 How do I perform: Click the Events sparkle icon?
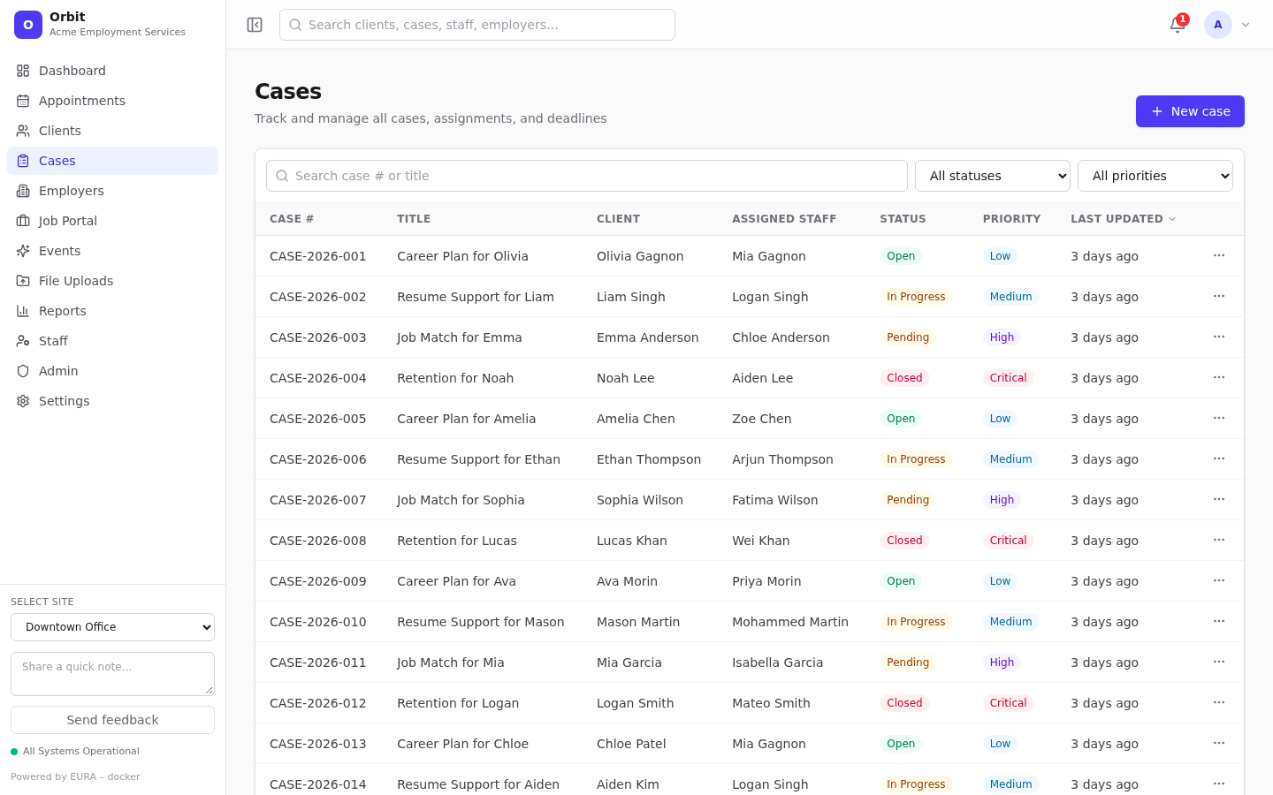[x=23, y=251]
